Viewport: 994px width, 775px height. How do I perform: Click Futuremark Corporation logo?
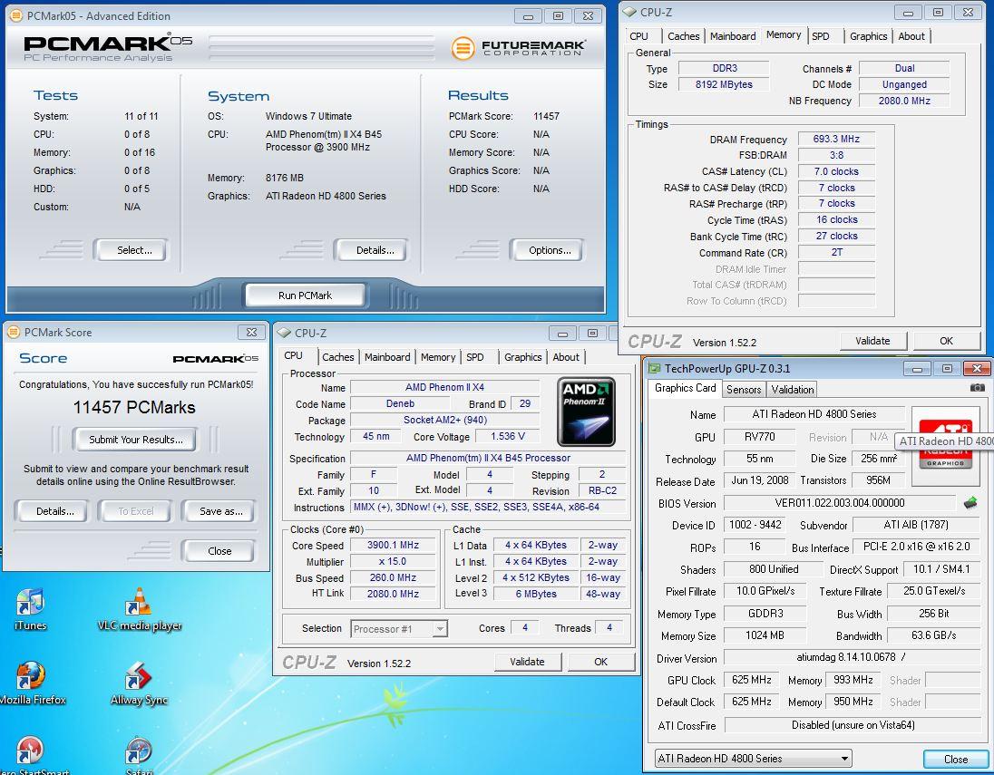[518, 48]
